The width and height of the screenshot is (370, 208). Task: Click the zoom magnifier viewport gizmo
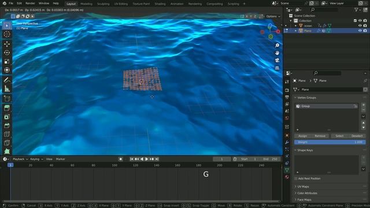pos(277,45)
